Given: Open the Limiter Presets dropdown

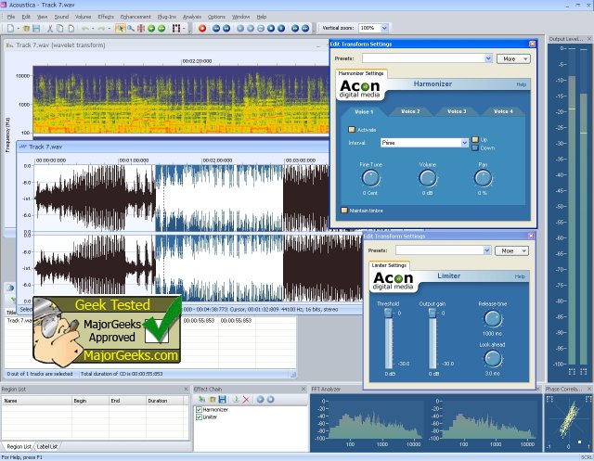Looking at the screenshot, I should [x=486, y=250].
